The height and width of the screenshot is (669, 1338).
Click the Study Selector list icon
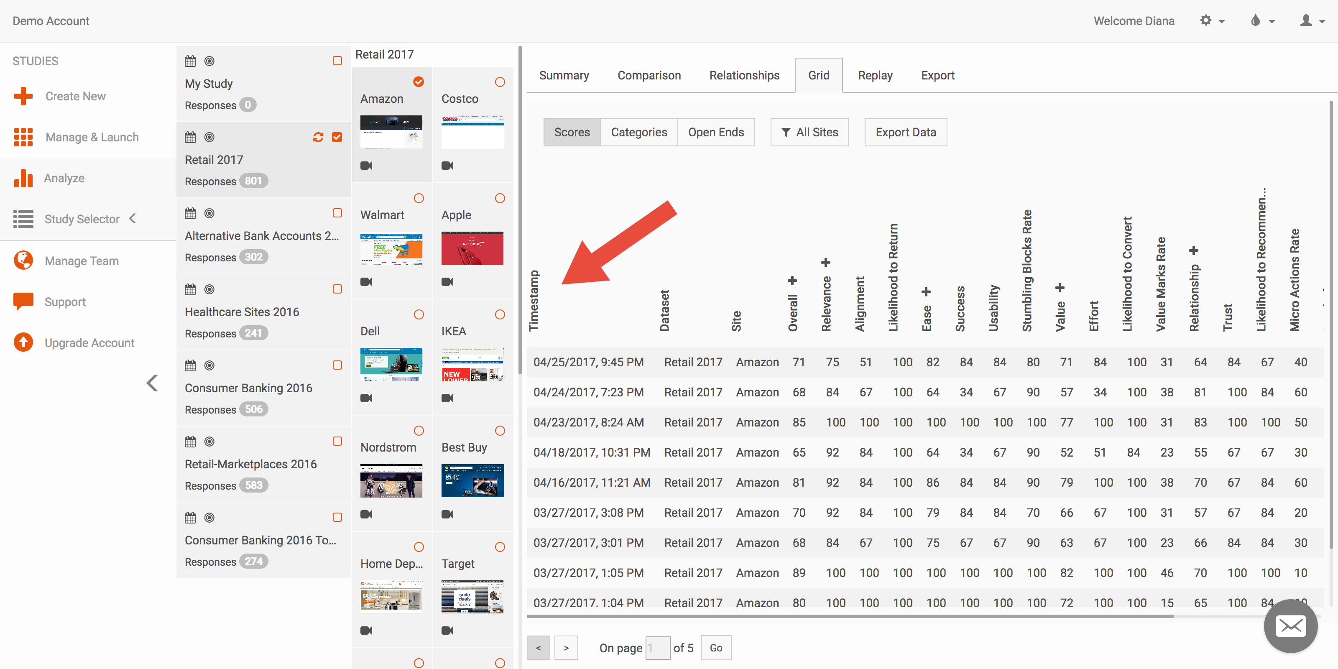tap(23, 219)
